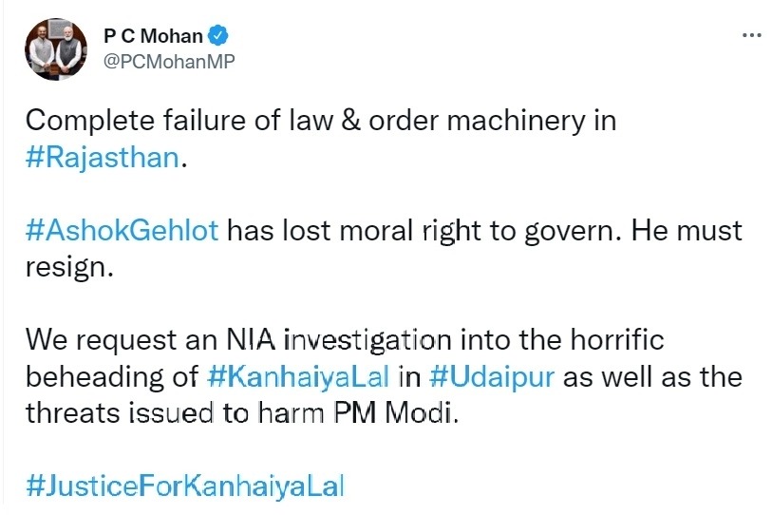
Task: Click the blue verified badge
Action: (219, 37)
